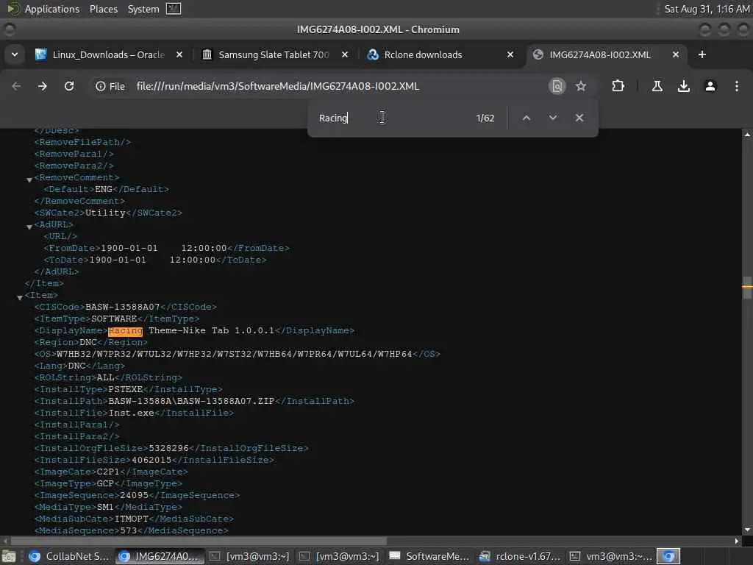Click the horizontal scrollbar right arrow
Viewport: 753px width, 565px height.
click(x=737, y=541)
